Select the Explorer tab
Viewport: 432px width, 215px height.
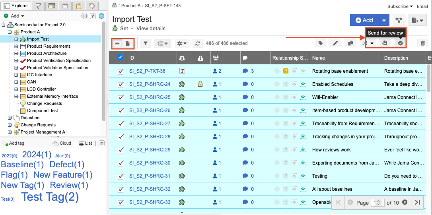(x=16, y=6)
